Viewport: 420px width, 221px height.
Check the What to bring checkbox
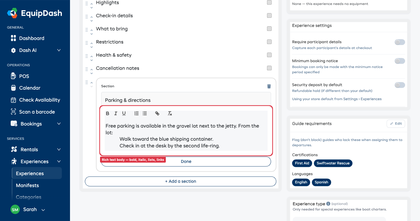[269, 29]
